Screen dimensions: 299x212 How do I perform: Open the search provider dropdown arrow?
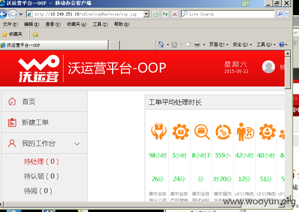pos(286,14)
